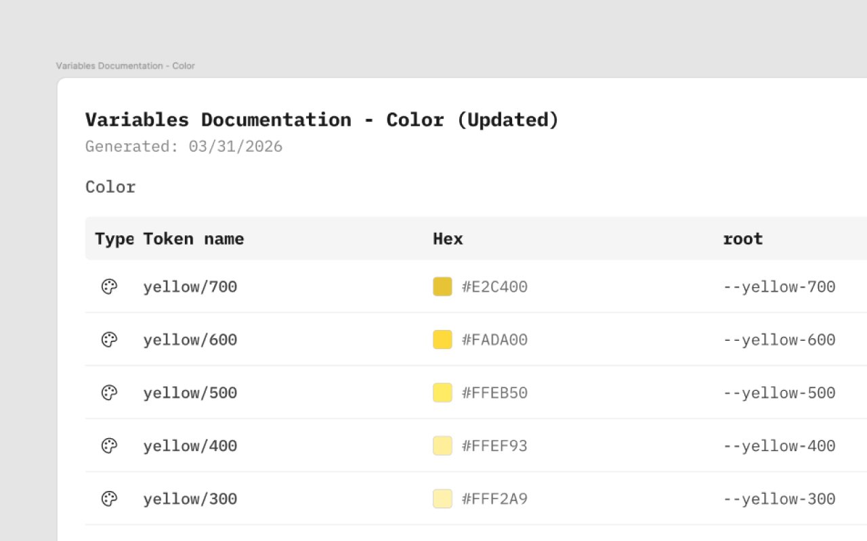Click the palette icon beside yellow/400
The width and height of the screenshot is (867, 541).
(x=109, y=446)
